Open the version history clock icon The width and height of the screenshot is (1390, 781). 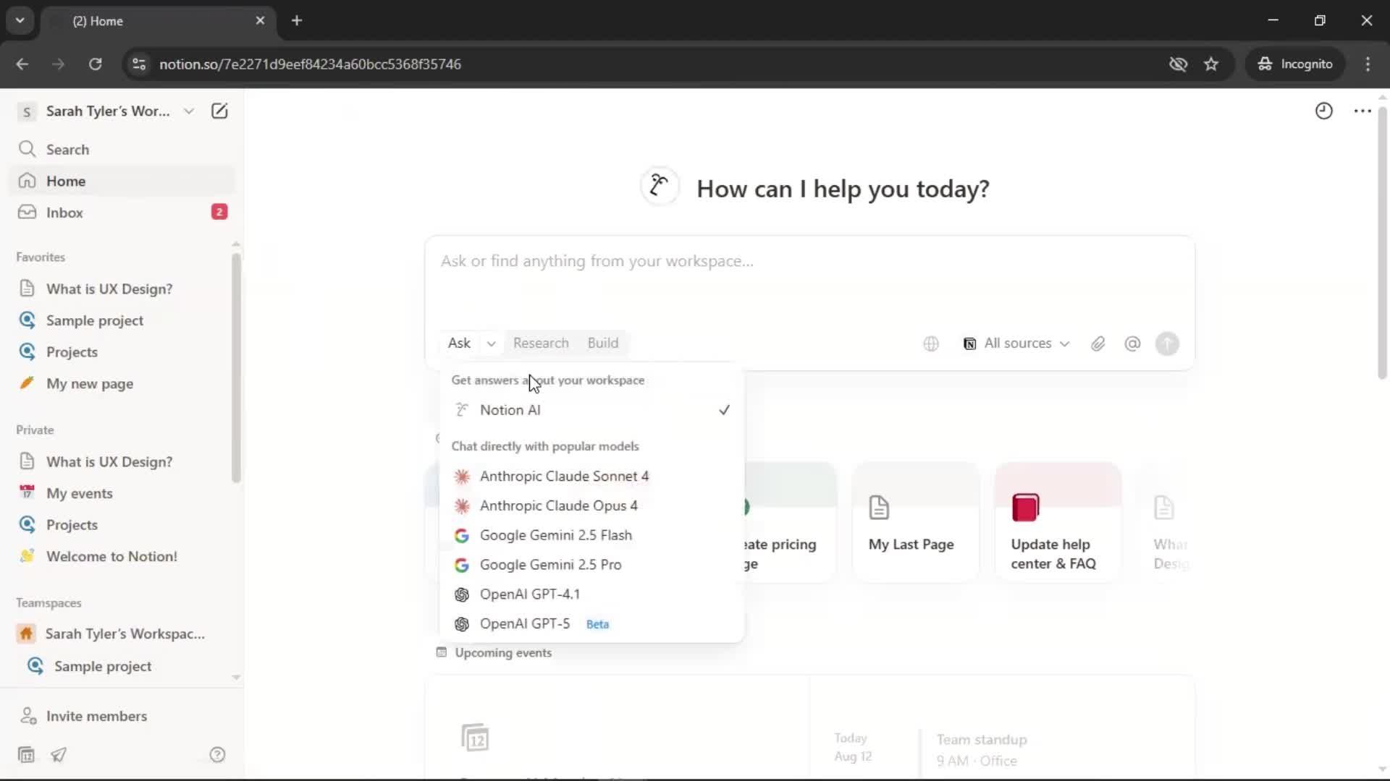(x=1323, y=111)
